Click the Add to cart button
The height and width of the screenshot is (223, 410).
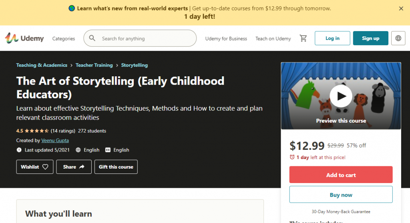tap(341, 175)
